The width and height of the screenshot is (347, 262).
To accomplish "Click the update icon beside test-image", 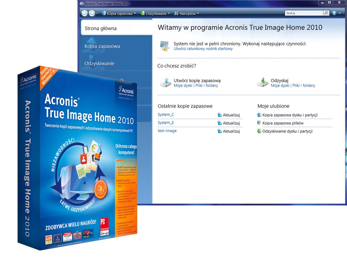I will tap(220, 131).
